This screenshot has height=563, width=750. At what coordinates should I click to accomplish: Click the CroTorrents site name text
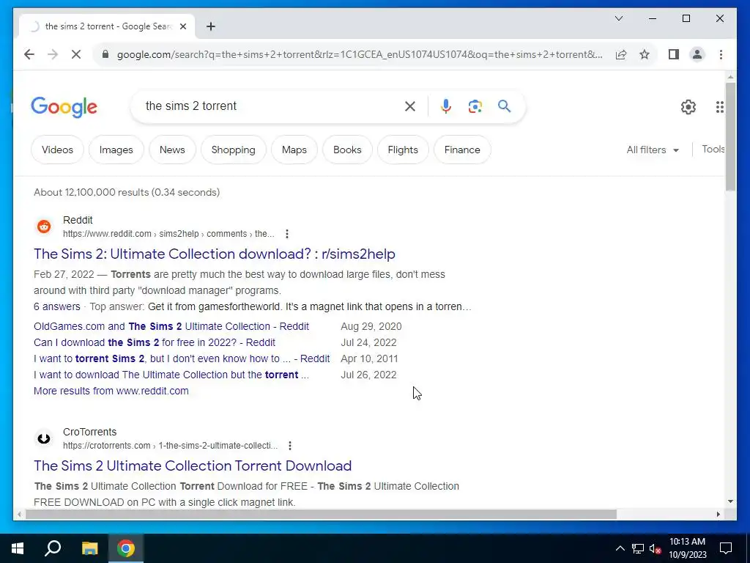[89, 432]
